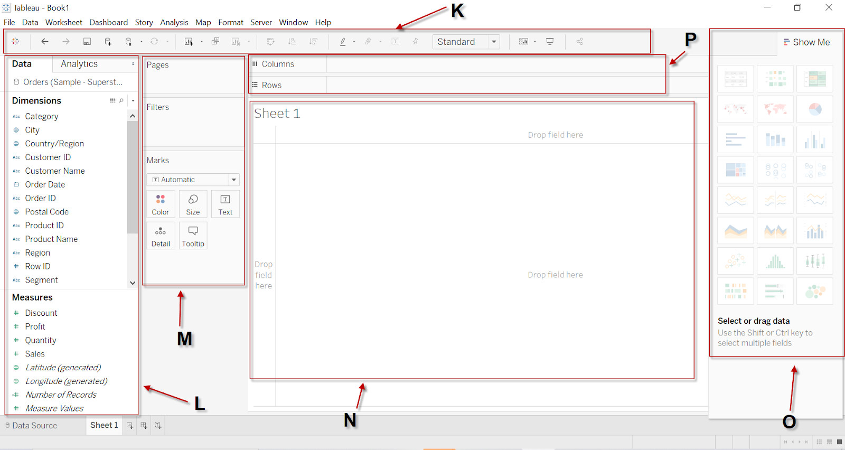Click the Pause Auto Updates icon
The image size is (845, 450).
128,41
